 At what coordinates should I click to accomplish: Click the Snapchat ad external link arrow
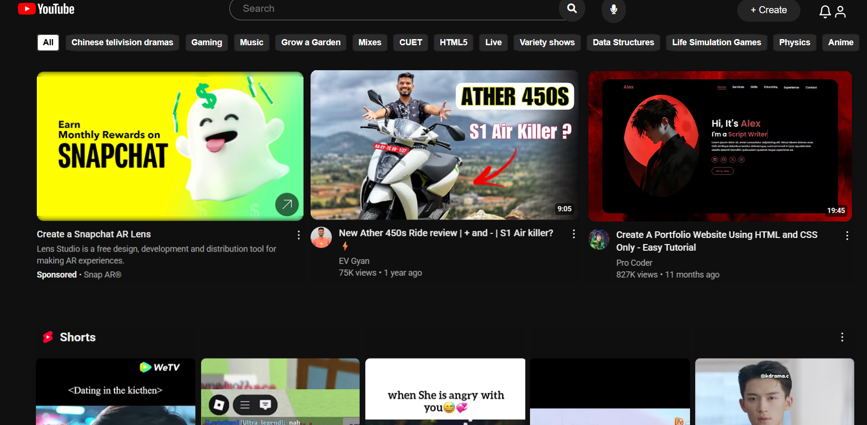coord(287,204)
